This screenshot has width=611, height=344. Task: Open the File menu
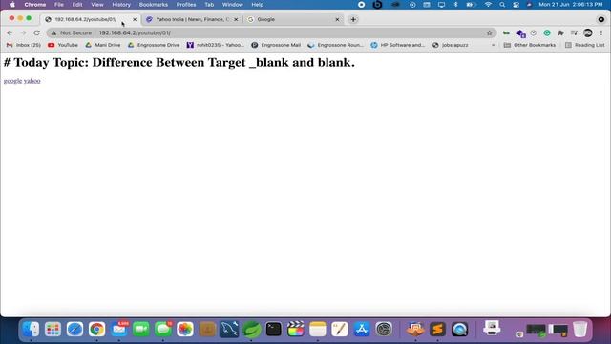tap(59, 5)
